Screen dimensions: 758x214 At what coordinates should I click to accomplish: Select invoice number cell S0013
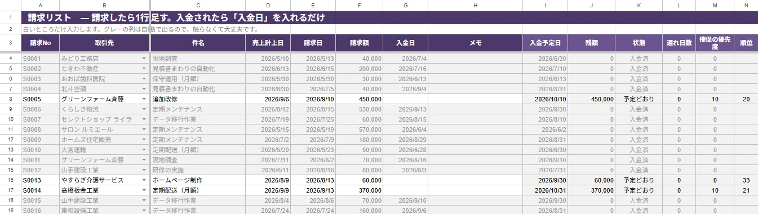pos(40,180)
